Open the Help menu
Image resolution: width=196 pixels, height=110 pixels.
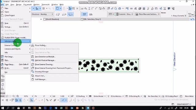pyautogui.click(x=62, y=5)
